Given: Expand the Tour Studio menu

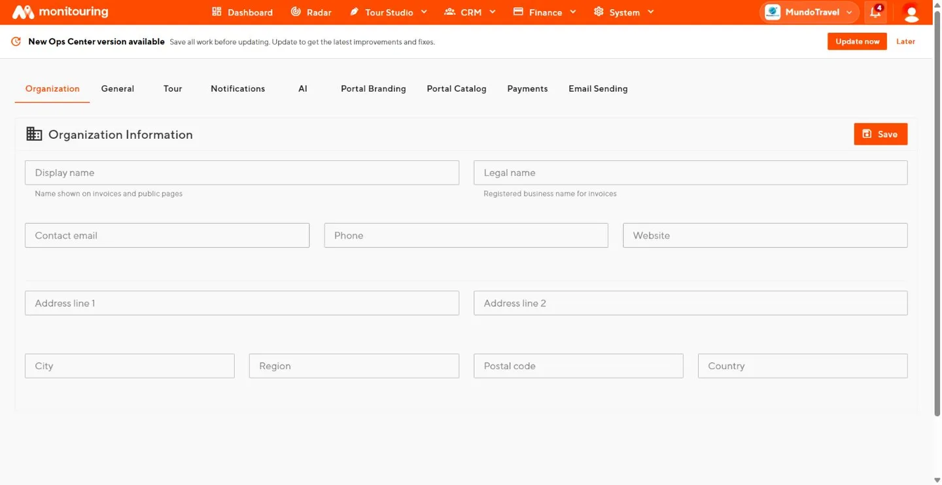Looking at the screenshot, I should coord(389,12).
